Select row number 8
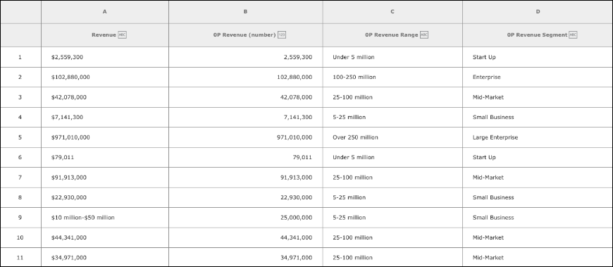Screen dimensions: 613x267 click(20, 197)
